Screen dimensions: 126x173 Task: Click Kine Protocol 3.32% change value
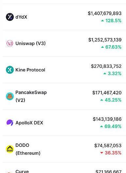point(112,73)
